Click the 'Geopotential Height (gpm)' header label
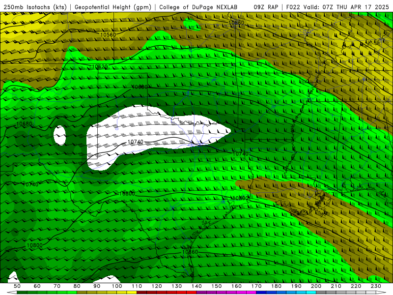Image resolution: width=393 pixels, height=295 pixels. coord(113,7)
